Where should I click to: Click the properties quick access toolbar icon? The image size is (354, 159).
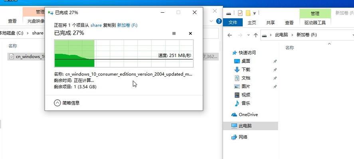point(240,13)
